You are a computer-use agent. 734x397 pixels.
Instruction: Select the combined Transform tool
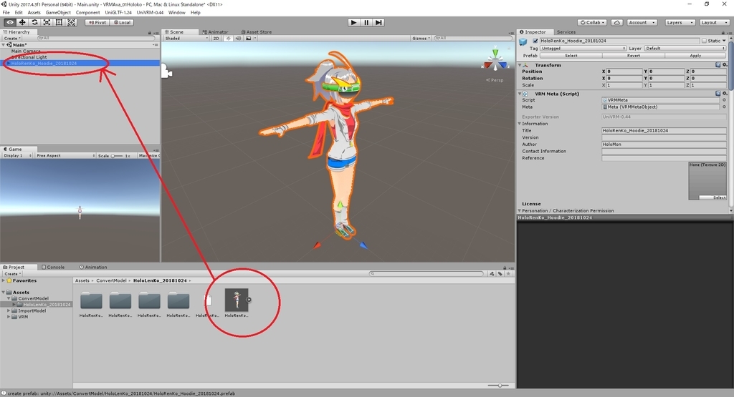click(71, 22)
